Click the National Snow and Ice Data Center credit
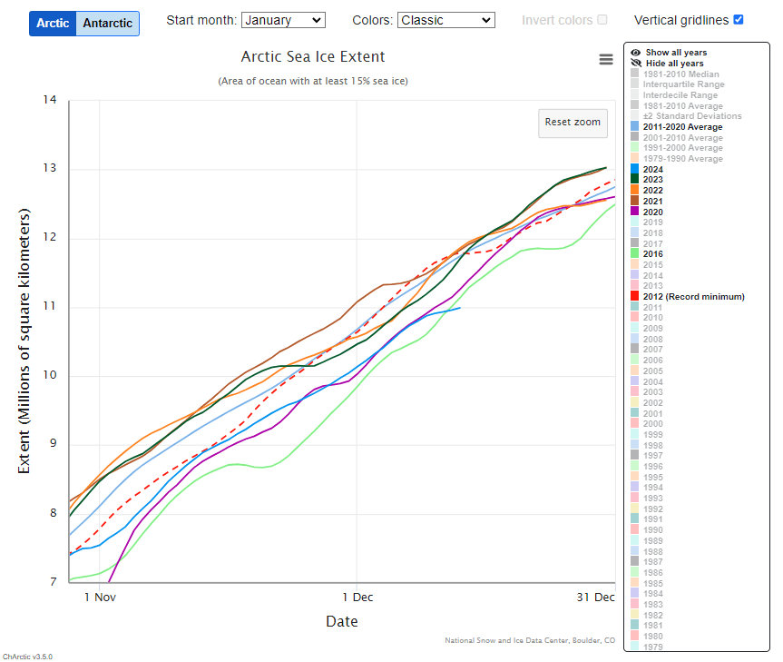Image resolution: width=783 pixels, height=662 pixels. (x=529, y=640)
